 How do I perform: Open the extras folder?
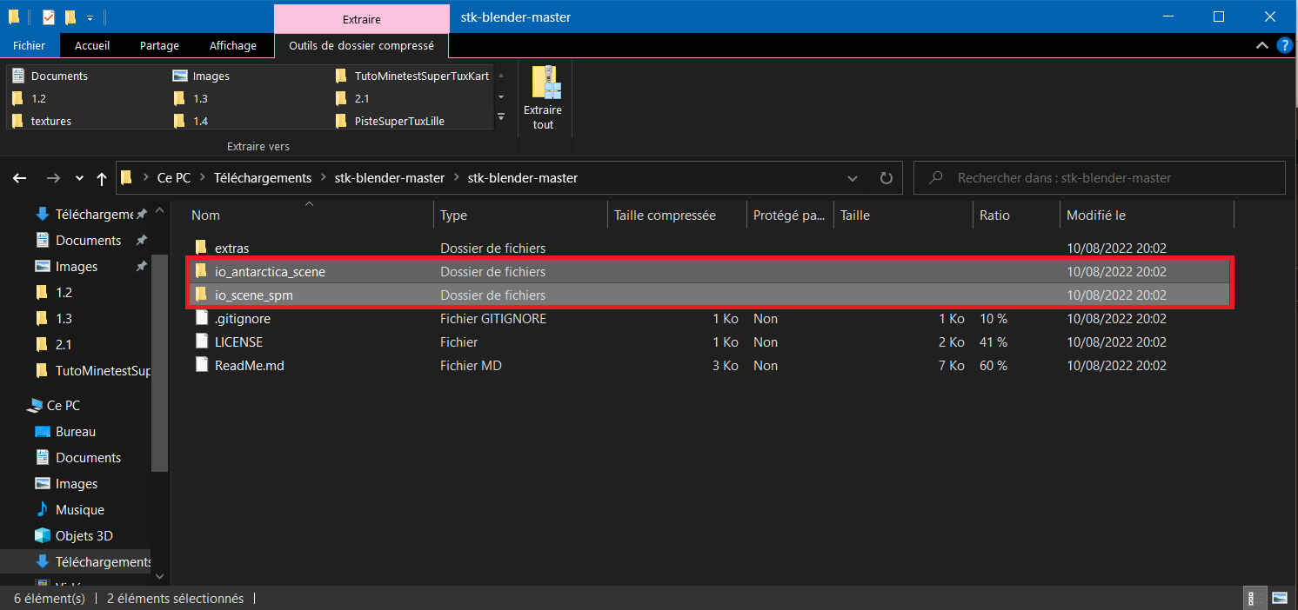tap(233, 249)
